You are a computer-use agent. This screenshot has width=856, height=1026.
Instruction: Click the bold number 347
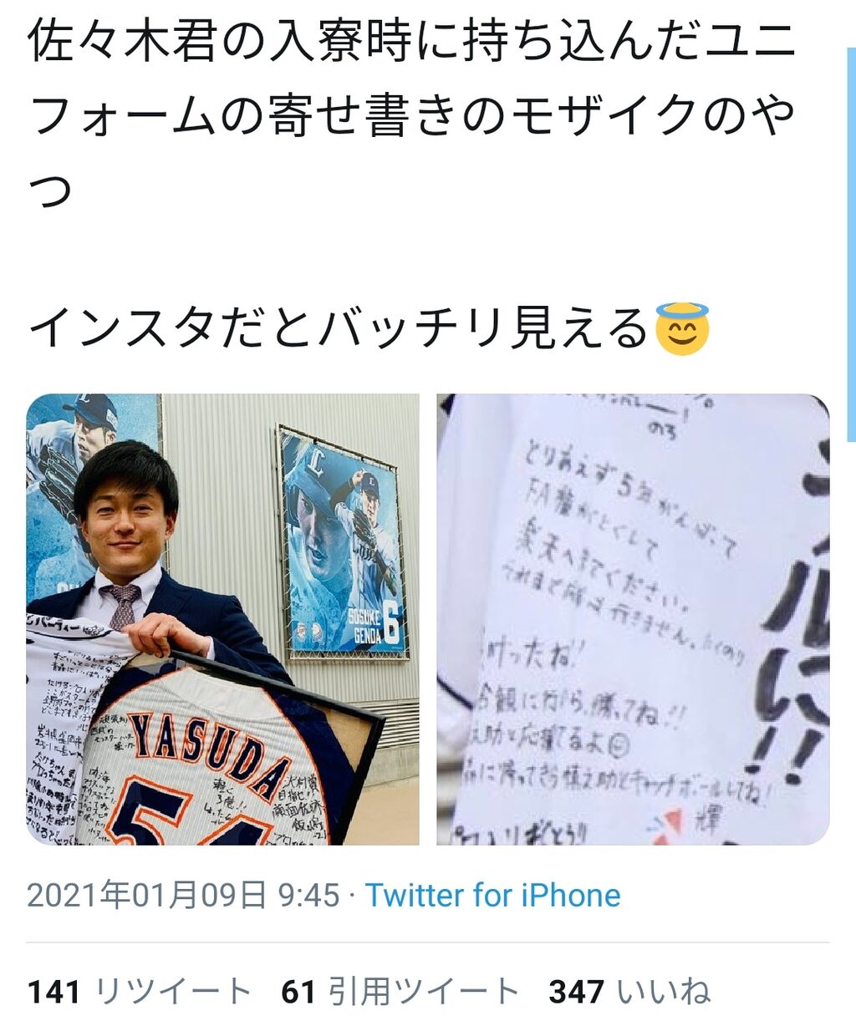tap(576, 993)
